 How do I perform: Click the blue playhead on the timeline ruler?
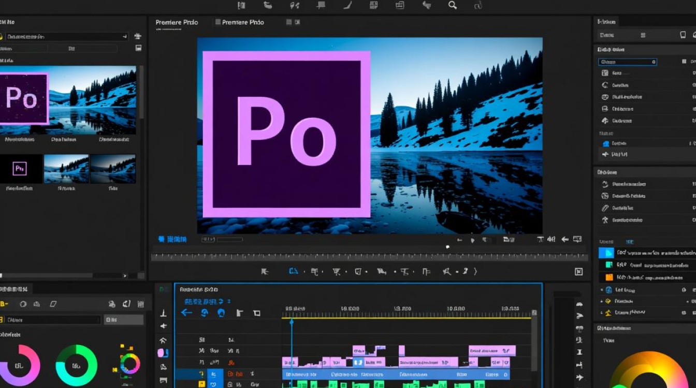tap(292, 322)
